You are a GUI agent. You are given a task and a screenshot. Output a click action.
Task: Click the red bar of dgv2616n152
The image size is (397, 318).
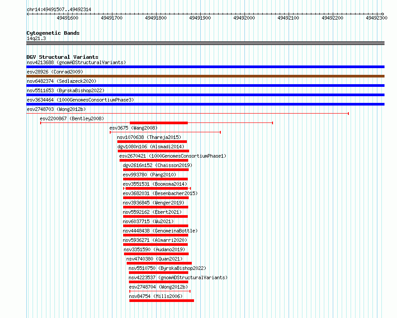click(156, 170)
